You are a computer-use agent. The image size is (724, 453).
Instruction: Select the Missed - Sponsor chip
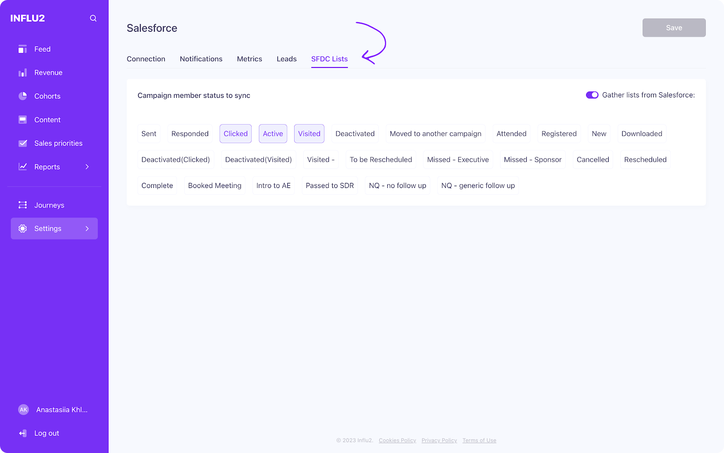tap(533, 159)
